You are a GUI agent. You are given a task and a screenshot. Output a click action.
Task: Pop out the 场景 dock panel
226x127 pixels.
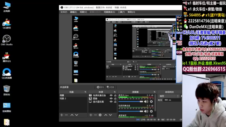(86, 92)
